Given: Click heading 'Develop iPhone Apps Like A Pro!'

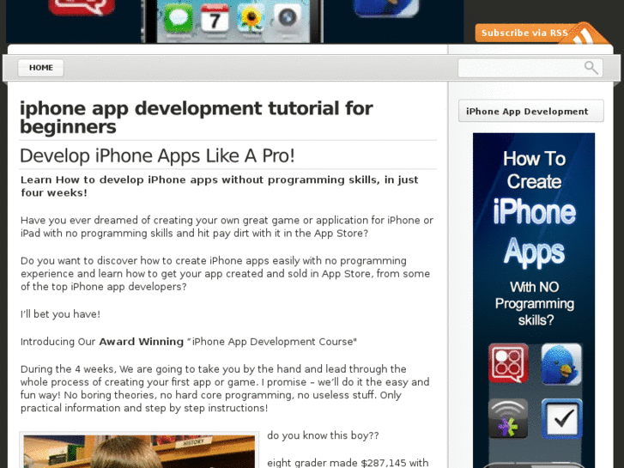Looking at the screenshot, I should point(157,155).
